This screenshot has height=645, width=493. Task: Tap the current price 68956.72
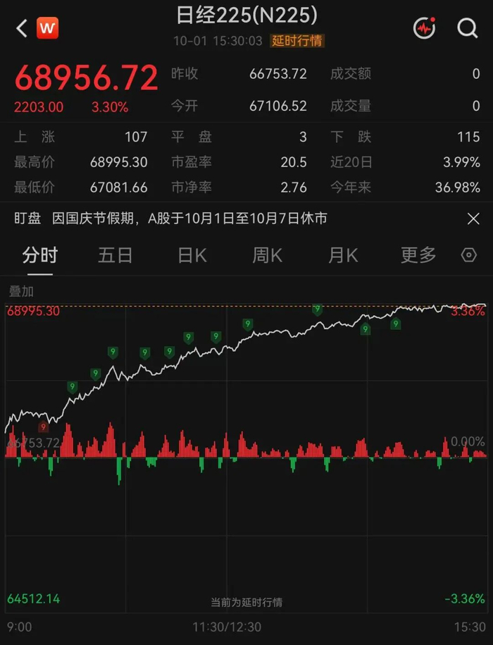point(86,78)
